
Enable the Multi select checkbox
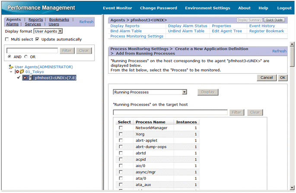pyautogui.click(x=7, y=40)
